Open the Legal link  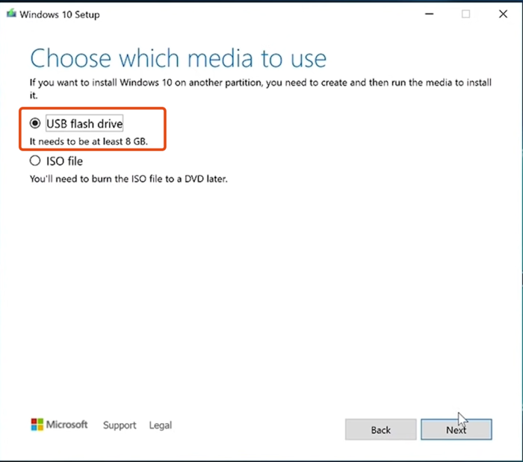161,425
